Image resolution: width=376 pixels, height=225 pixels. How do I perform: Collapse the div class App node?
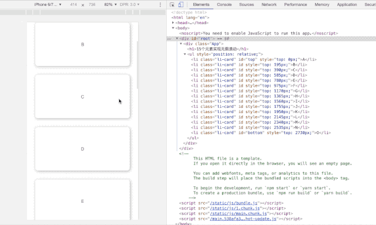coord(181,44)
